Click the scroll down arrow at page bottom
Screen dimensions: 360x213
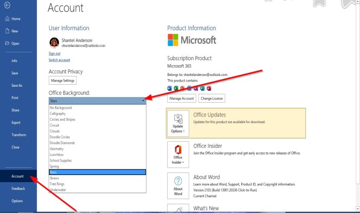tap(357, 209)
